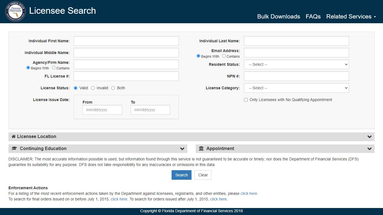Click into the Email Address field

(296, 53)
